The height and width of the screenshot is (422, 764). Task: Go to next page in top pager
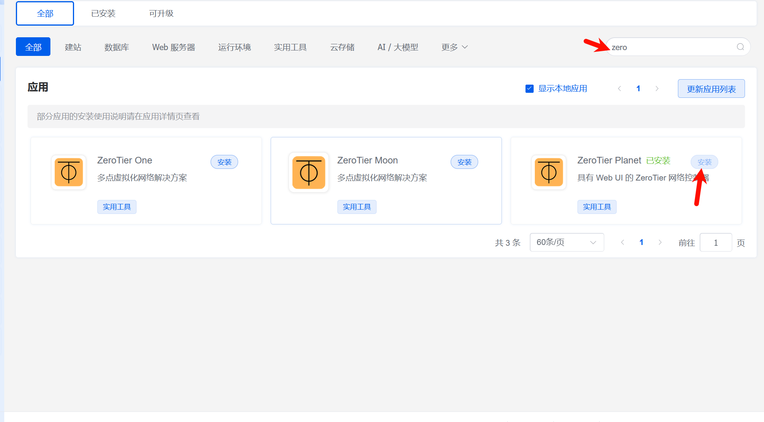click(657, 89)
